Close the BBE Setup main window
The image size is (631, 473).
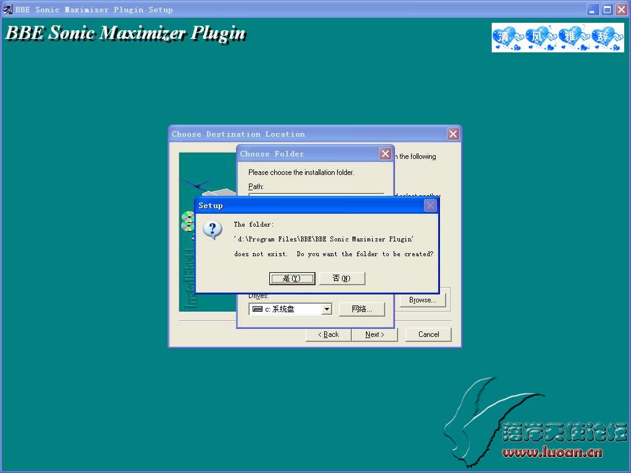pos(621,10)
